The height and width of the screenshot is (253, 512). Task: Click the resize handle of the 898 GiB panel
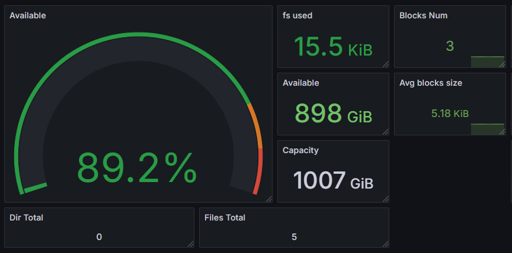tap(386, 132)
